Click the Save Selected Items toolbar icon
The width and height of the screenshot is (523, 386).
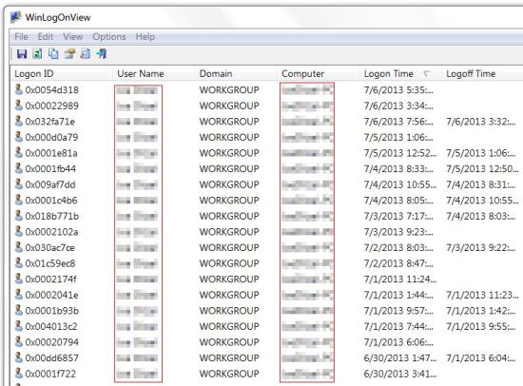(x=22, y=53)
